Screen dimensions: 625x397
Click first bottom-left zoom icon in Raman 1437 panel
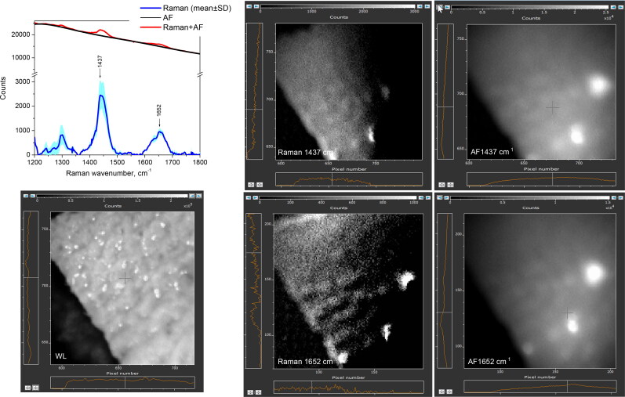click(251, 185)
